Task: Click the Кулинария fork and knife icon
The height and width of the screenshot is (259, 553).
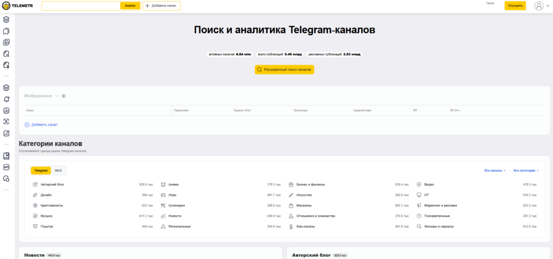Action: coord(163,205)
